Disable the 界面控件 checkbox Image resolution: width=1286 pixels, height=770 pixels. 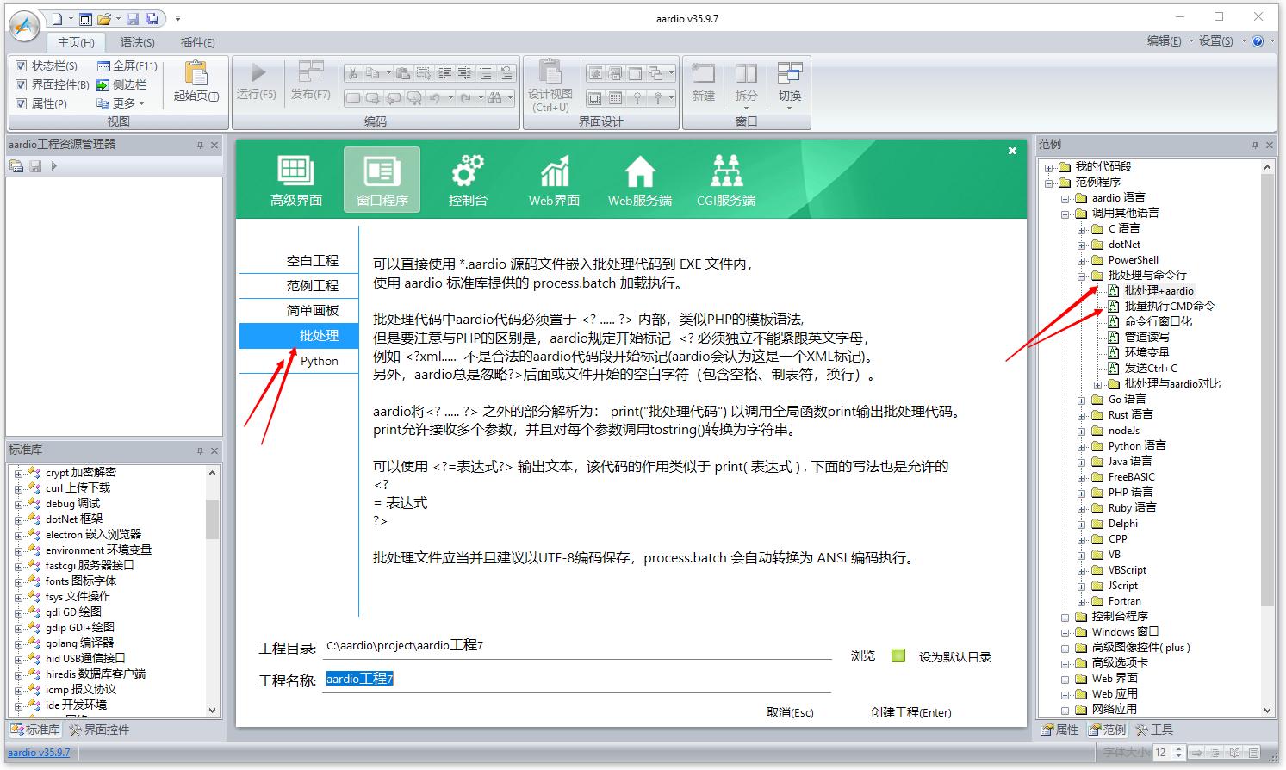(x=21, y=84)
